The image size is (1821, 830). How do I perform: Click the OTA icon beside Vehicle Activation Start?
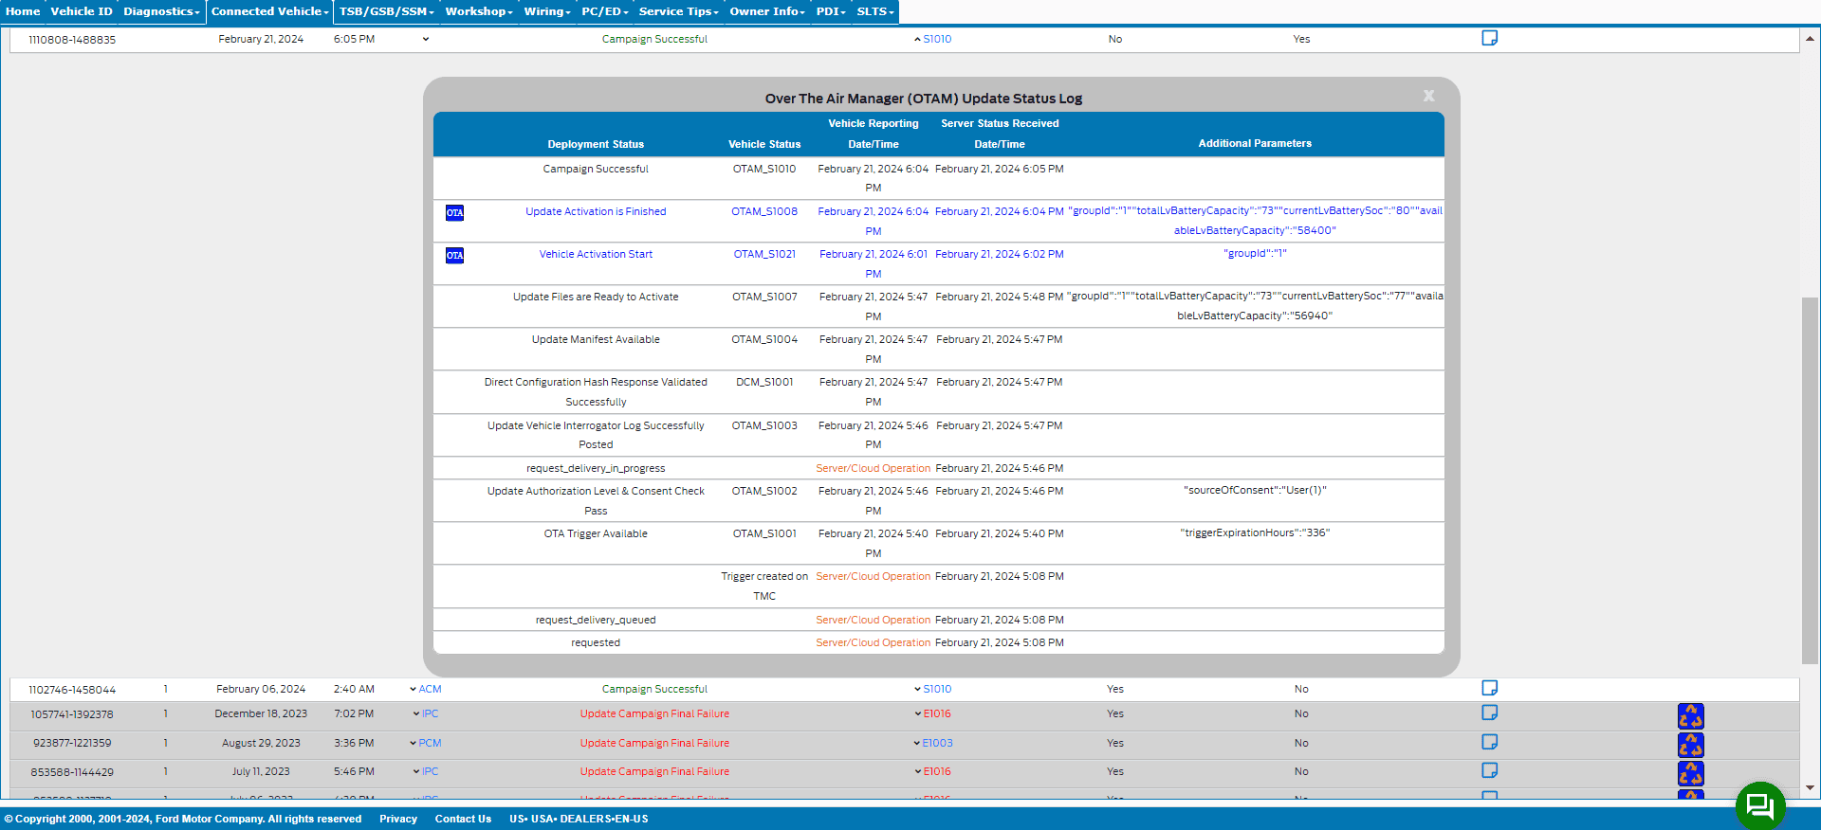coord(454,256)
